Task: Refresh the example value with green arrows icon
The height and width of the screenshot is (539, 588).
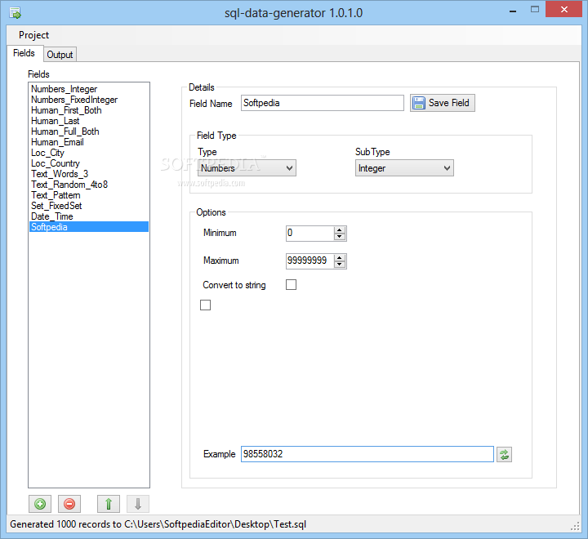Action: point(505,455)
